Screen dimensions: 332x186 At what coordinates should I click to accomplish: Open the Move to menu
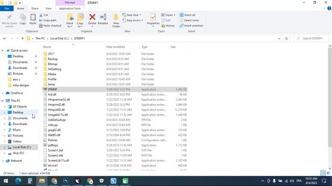tap(70, 21)
